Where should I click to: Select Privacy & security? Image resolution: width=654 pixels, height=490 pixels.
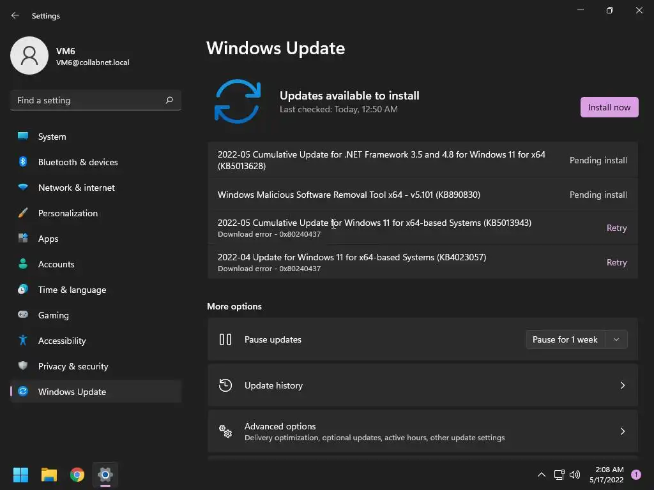click(x=96, y=366)
